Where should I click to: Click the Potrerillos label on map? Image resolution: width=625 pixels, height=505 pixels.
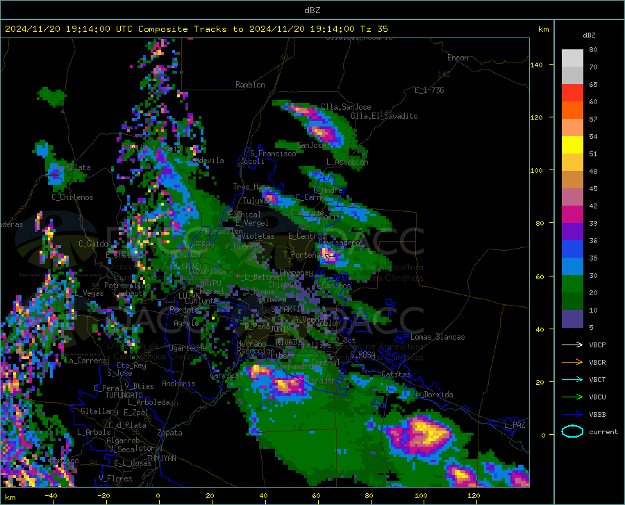[x=127, y=285]
